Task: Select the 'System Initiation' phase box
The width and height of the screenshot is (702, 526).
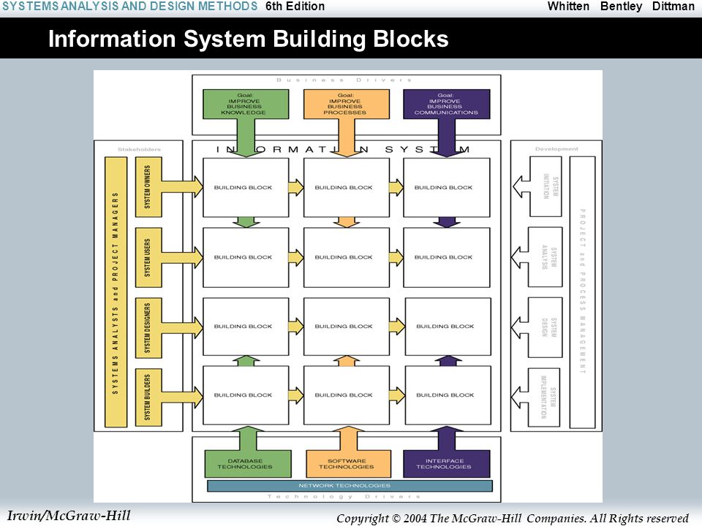Action: click(546, 186)
